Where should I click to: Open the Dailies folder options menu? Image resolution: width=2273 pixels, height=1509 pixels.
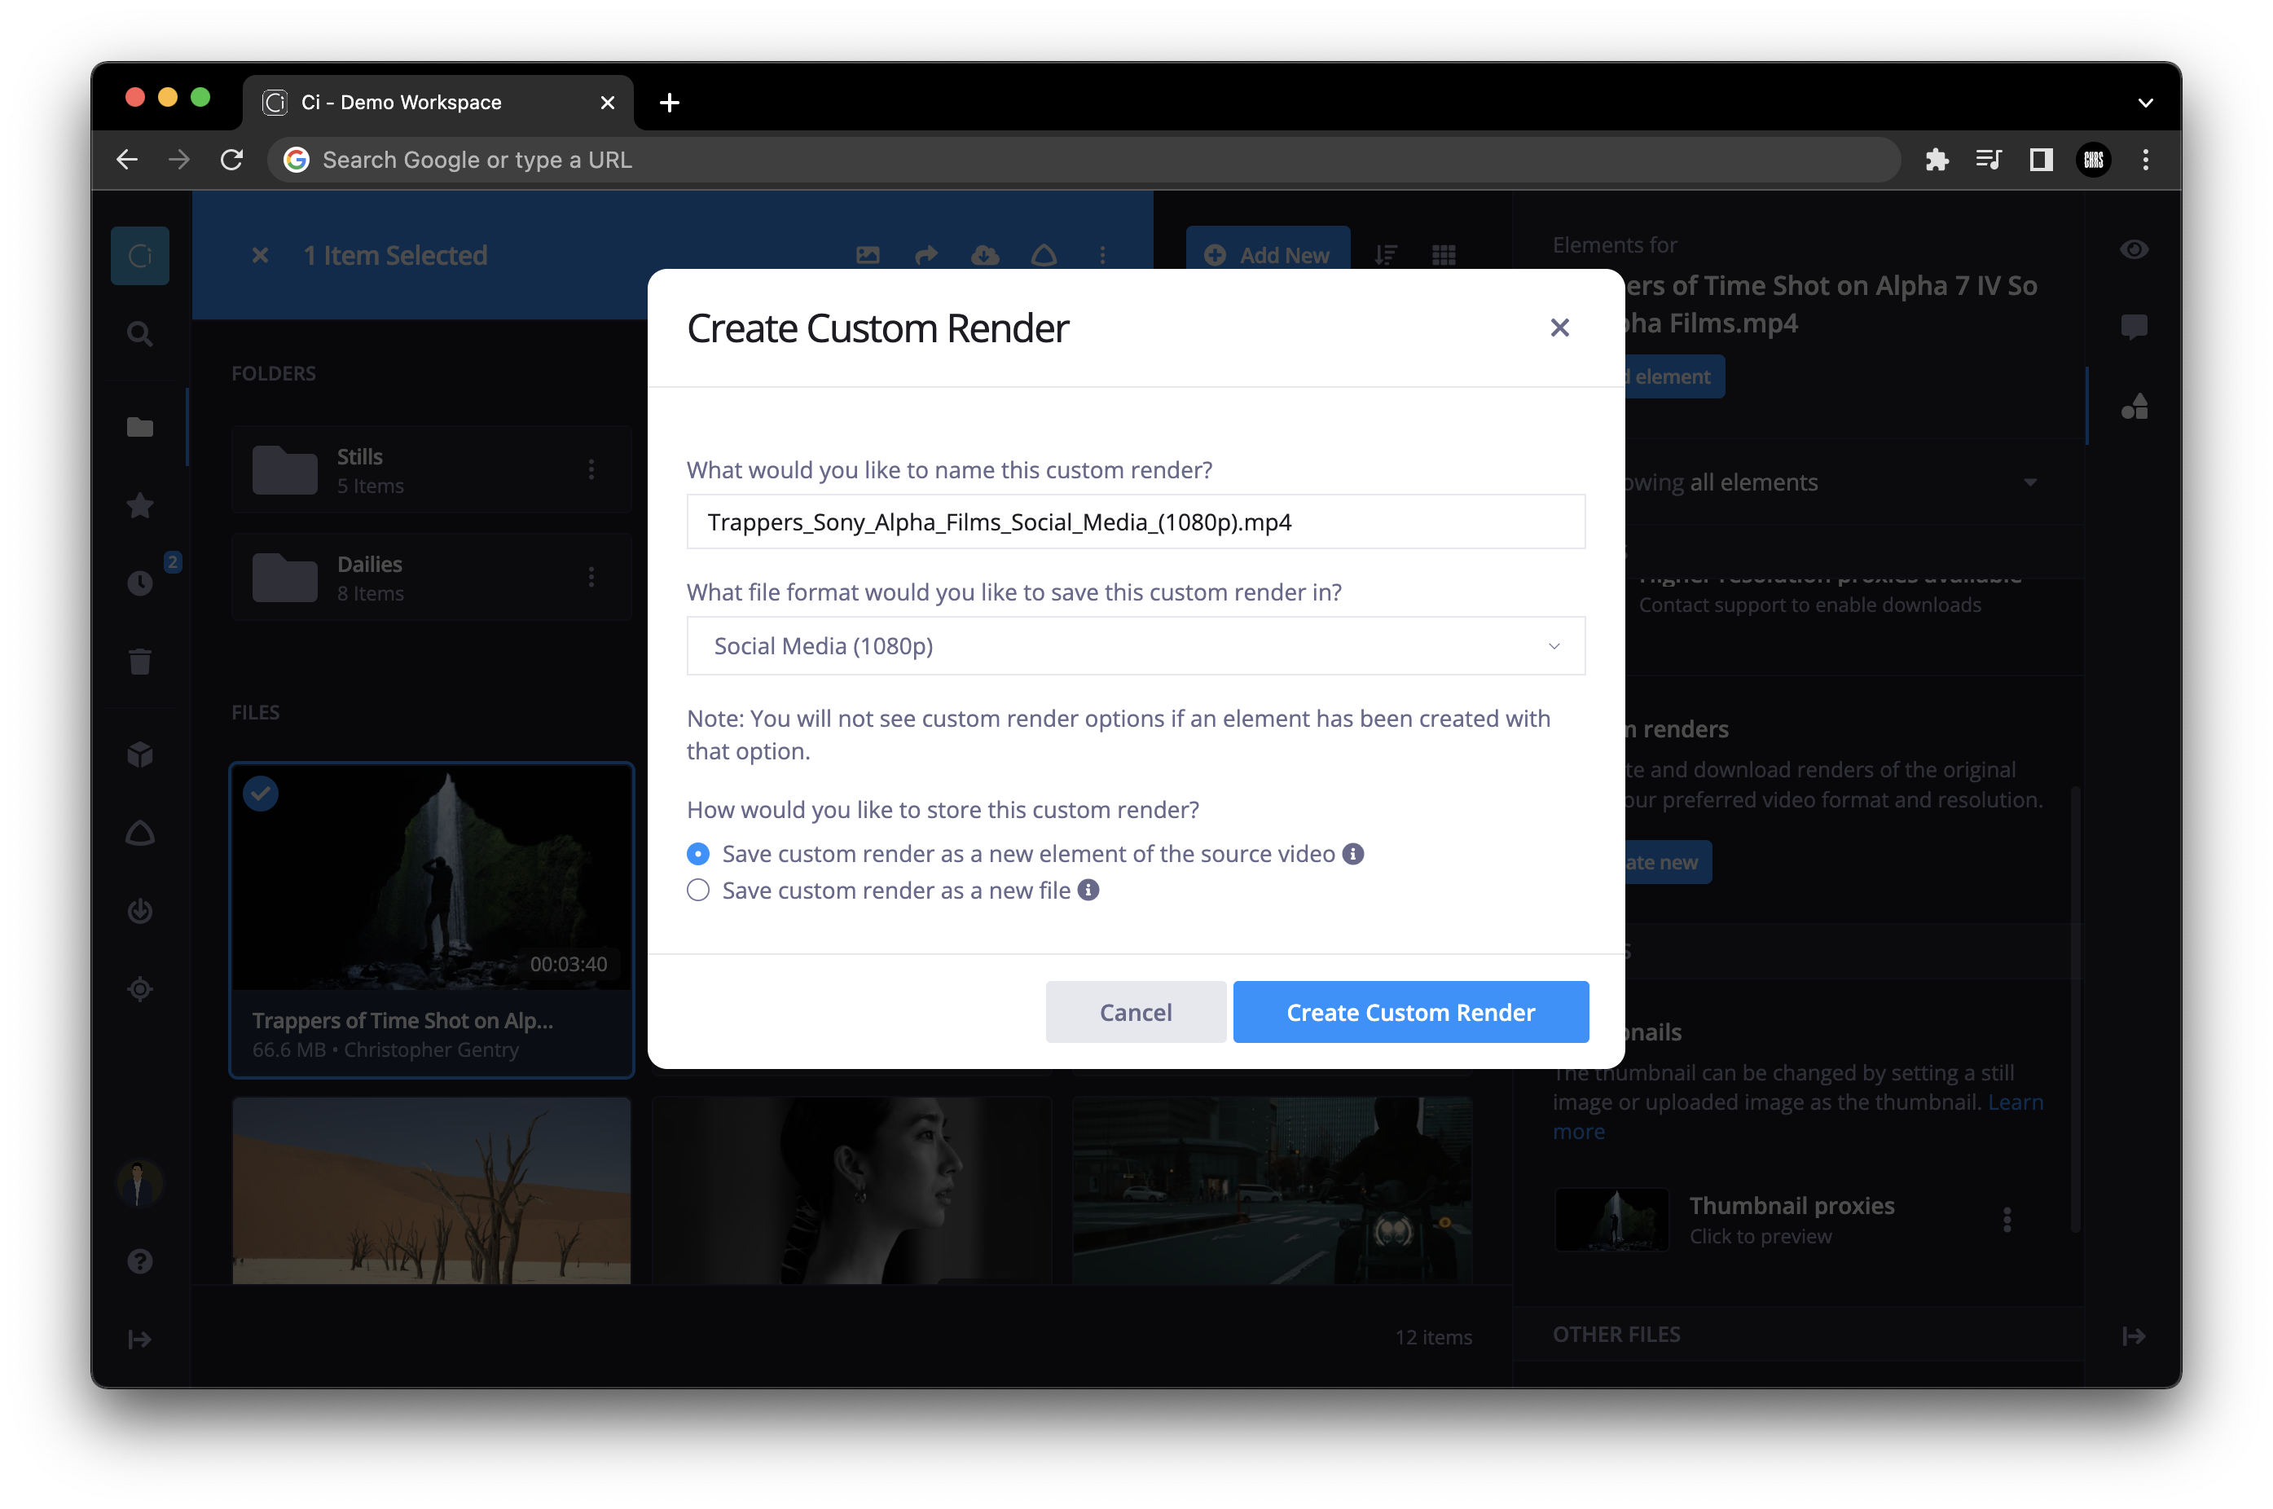[x=591, y=578]
